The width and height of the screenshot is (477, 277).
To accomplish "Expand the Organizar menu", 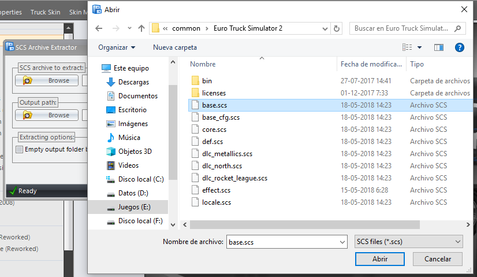I will (117, 47).
